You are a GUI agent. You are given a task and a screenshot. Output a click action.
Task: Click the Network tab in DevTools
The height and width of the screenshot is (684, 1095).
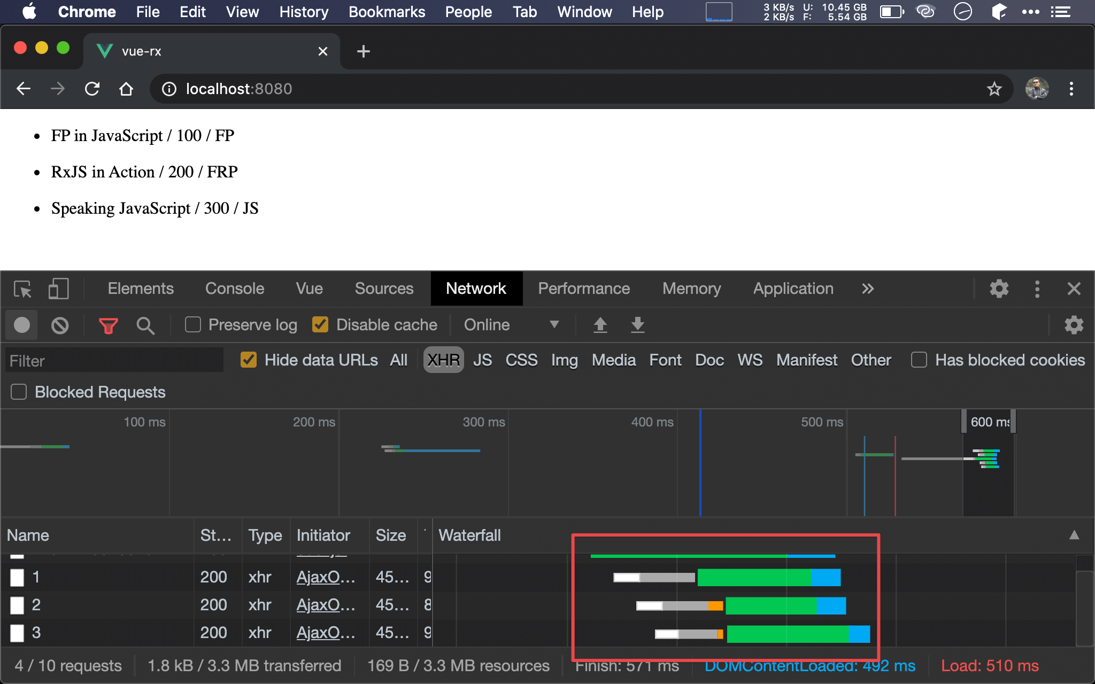(x=475, y=289)
